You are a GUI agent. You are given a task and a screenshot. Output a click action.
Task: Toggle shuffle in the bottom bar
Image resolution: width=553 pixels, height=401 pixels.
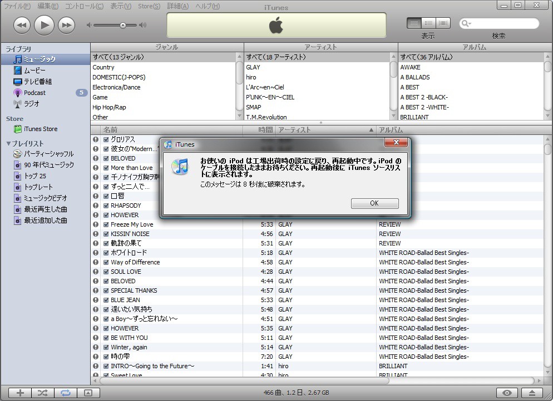pyautogui.click(x=43, y=393)
